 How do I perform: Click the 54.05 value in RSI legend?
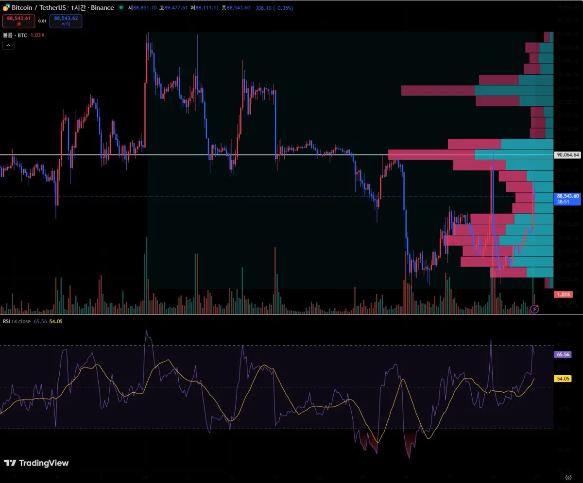(x=56, y=321)
